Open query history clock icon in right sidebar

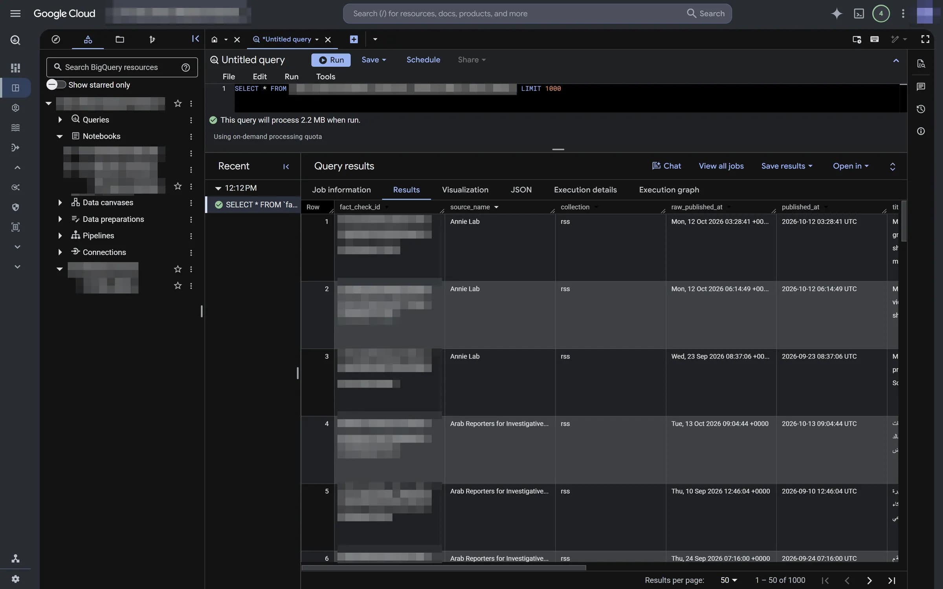(921, 109)
